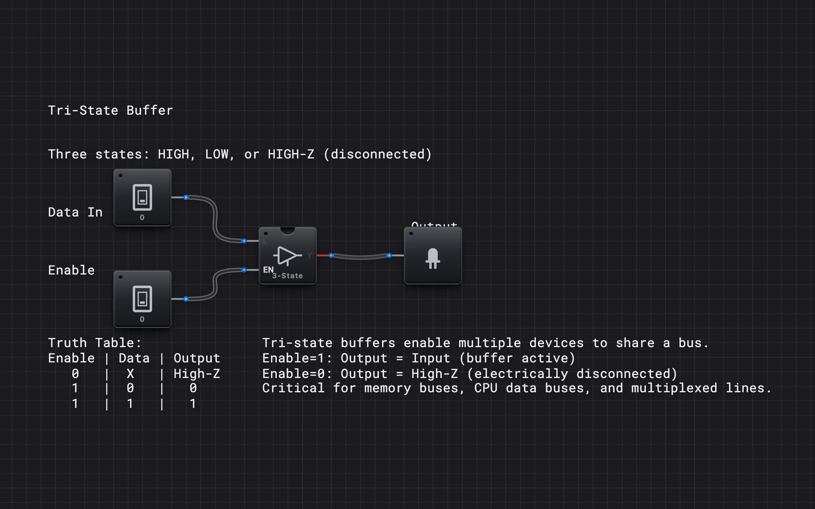Click the 'Enable' label above lower switch
Screen dimensions: 815x509
point(71,270)
